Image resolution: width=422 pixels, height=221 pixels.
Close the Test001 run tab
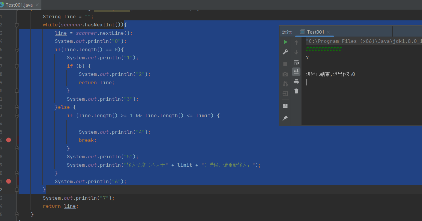[x=328, y=32]
